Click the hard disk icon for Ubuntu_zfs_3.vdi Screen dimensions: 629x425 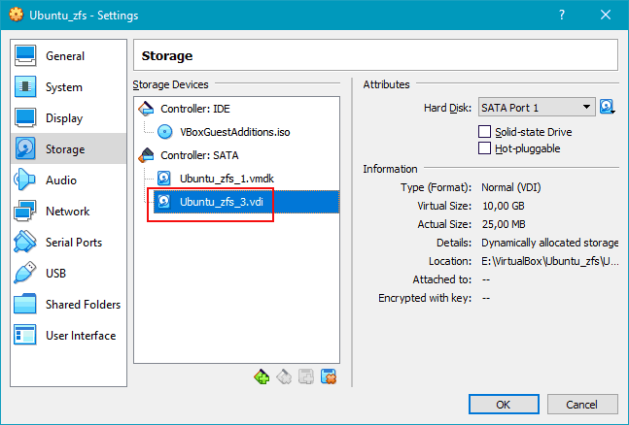(163, 202)
